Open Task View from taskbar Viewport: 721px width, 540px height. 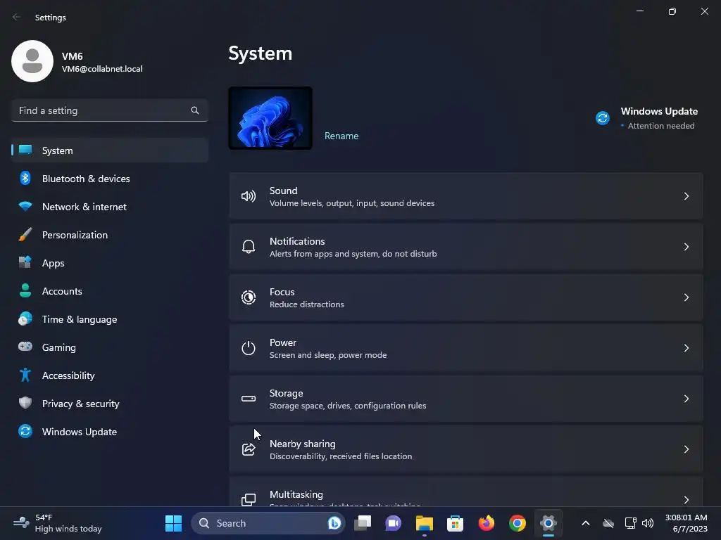[363, 523]
